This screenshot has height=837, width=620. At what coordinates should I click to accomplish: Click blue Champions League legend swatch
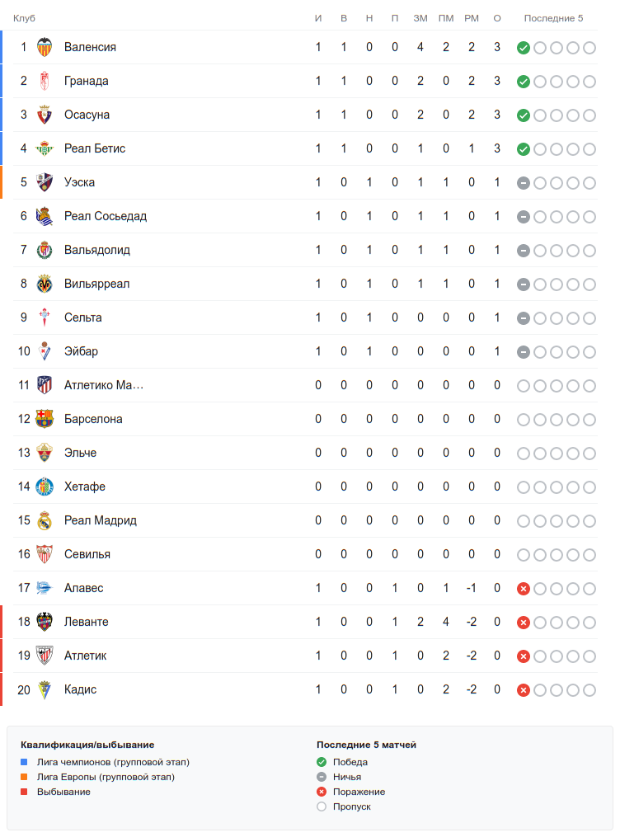[x=24, y=762]
